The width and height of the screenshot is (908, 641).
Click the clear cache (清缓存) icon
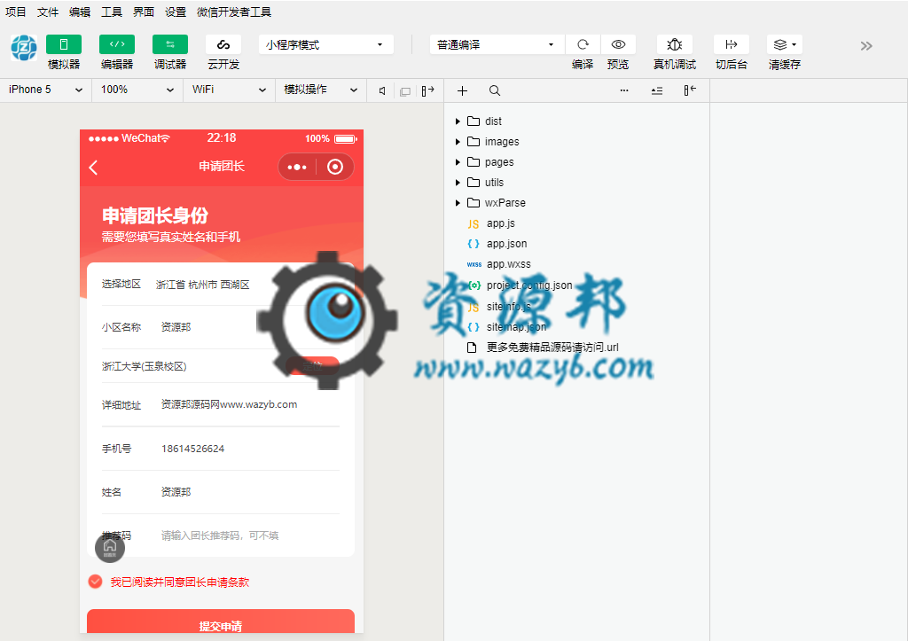785,44
